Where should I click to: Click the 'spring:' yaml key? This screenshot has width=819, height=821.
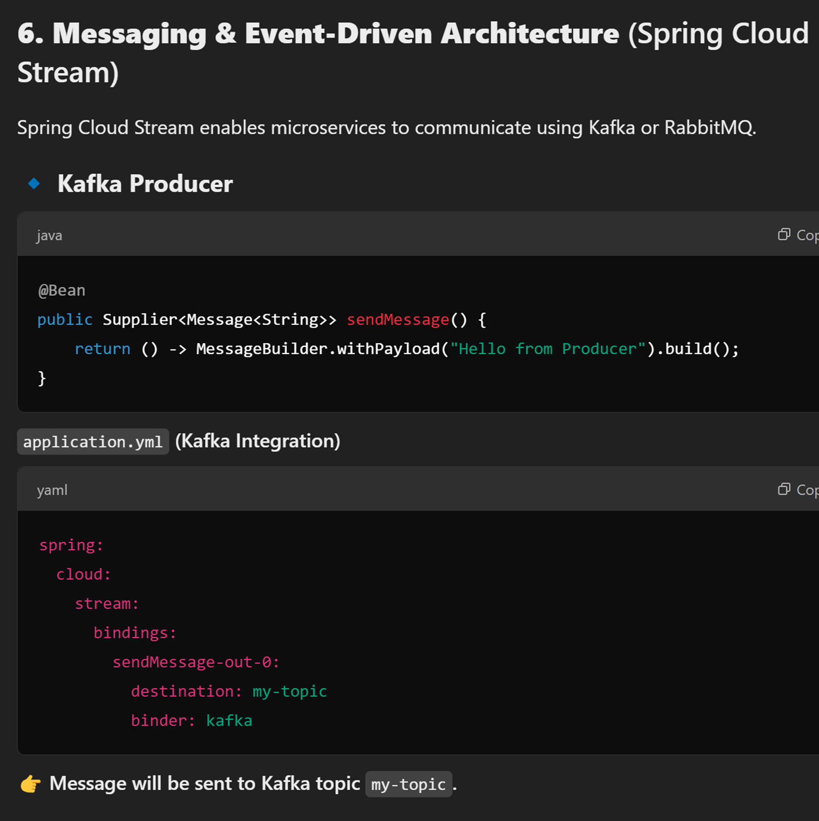[71, 545]
